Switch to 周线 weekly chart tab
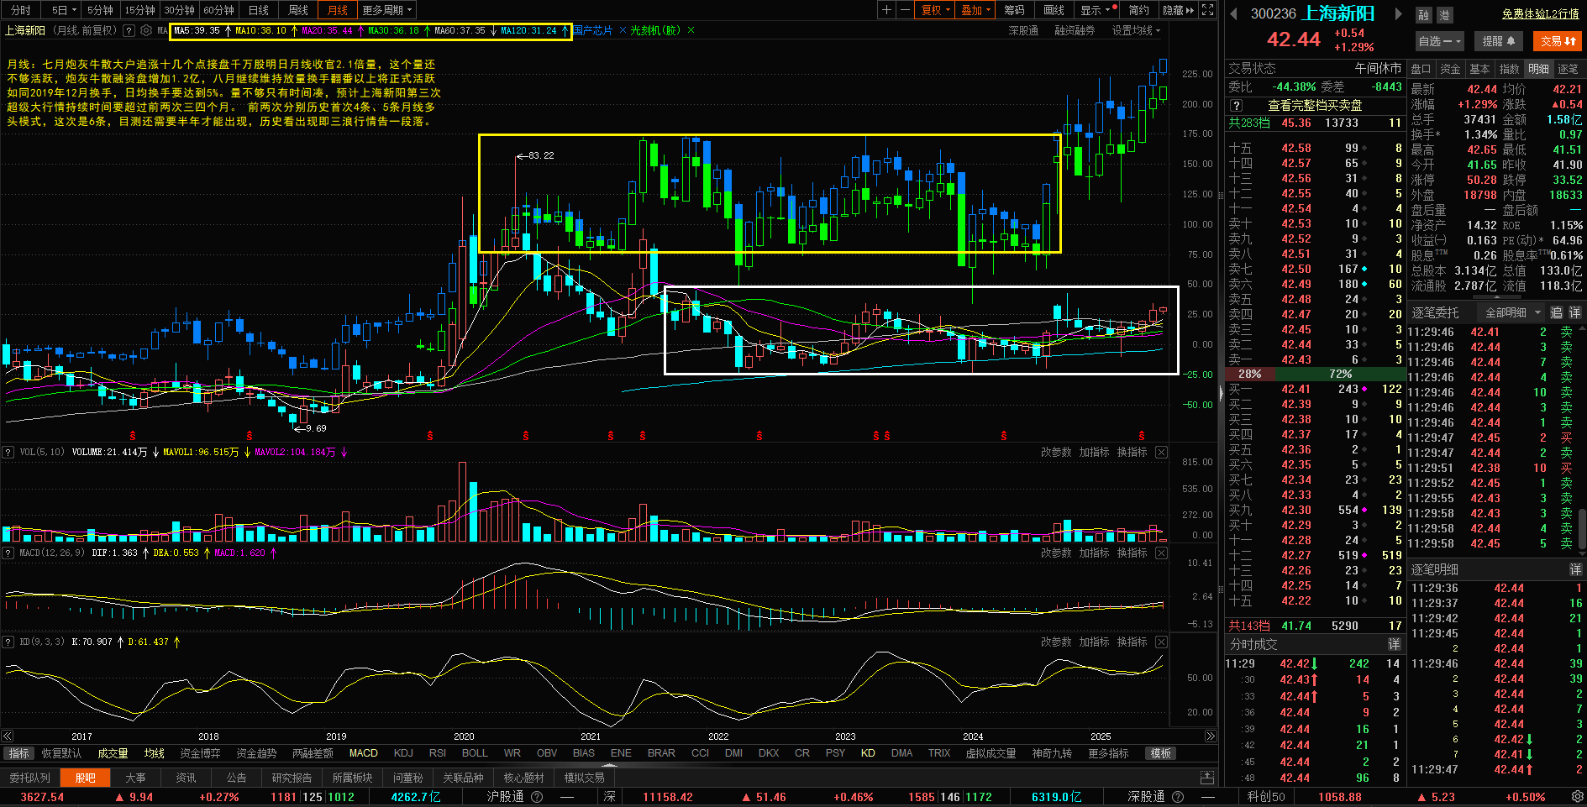The height and width of the screenshot is (807, 1587). (298, 10)
